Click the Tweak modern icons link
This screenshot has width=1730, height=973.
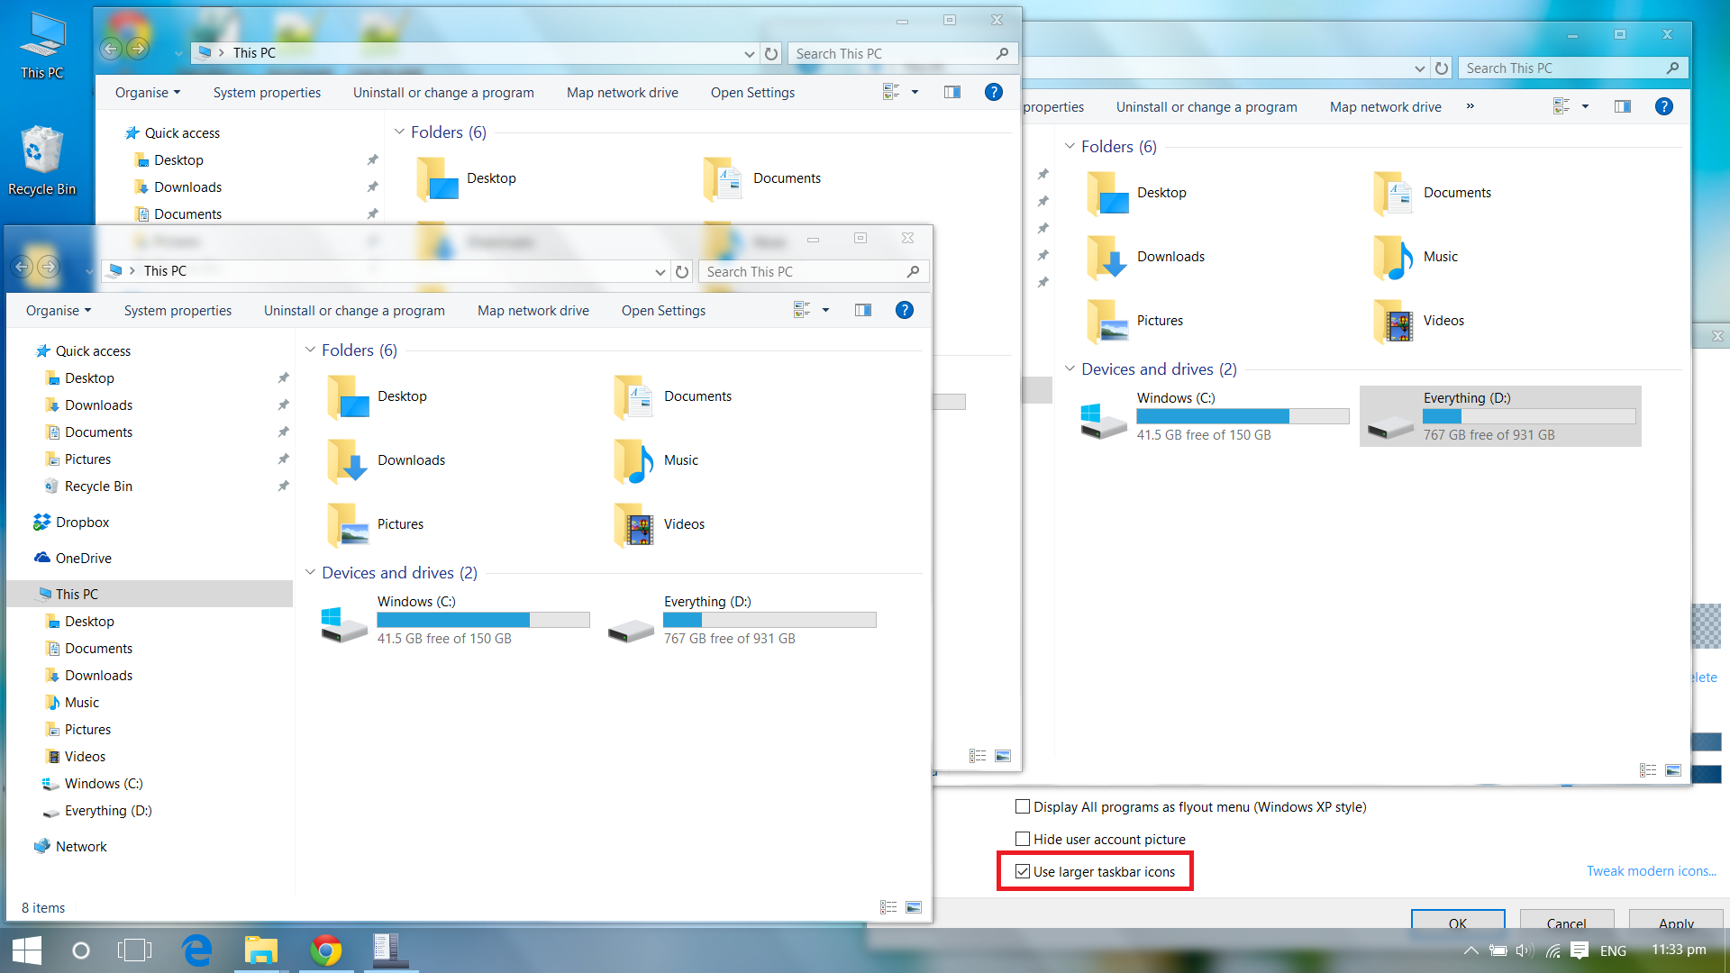point(1651,870)
